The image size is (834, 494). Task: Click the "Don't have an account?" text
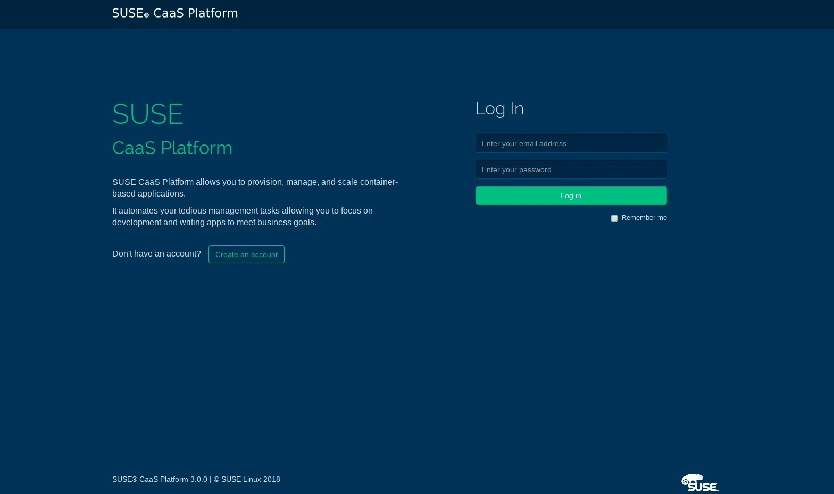tap(156, 254)
